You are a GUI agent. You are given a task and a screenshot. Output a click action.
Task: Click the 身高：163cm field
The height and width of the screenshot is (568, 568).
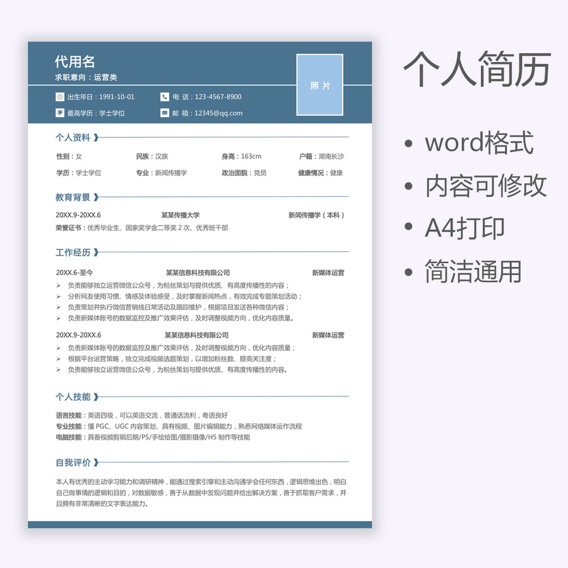242,157
